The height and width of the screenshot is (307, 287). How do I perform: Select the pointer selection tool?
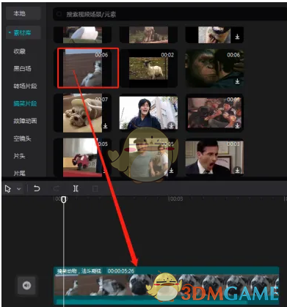point(8,189)
